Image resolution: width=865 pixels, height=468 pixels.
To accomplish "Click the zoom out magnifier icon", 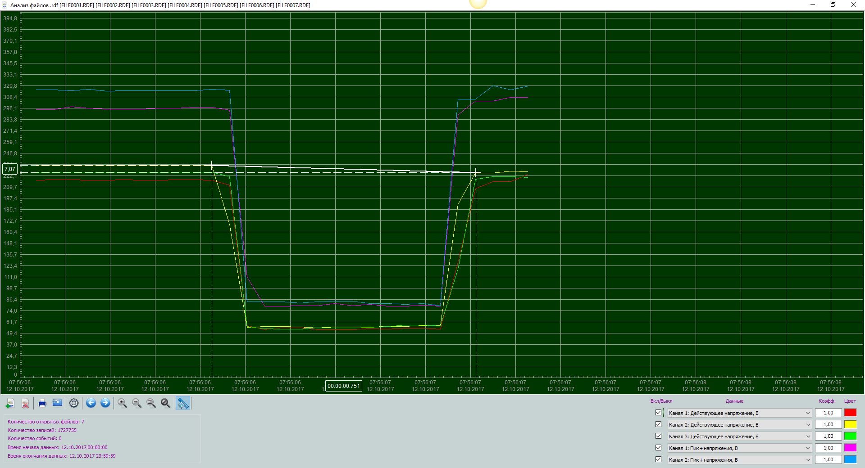I will pos(137,403).
